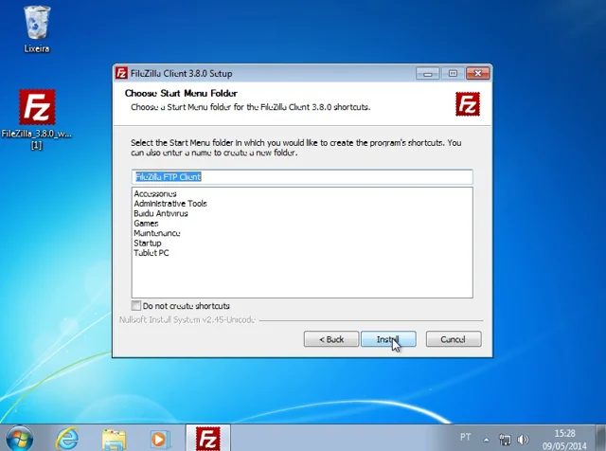This screenshot has height=451, width=606.
Task: Select the FileZilla_3.8.0 installer desktop icon
Action: pyautogui.click(x=37, y=119)
